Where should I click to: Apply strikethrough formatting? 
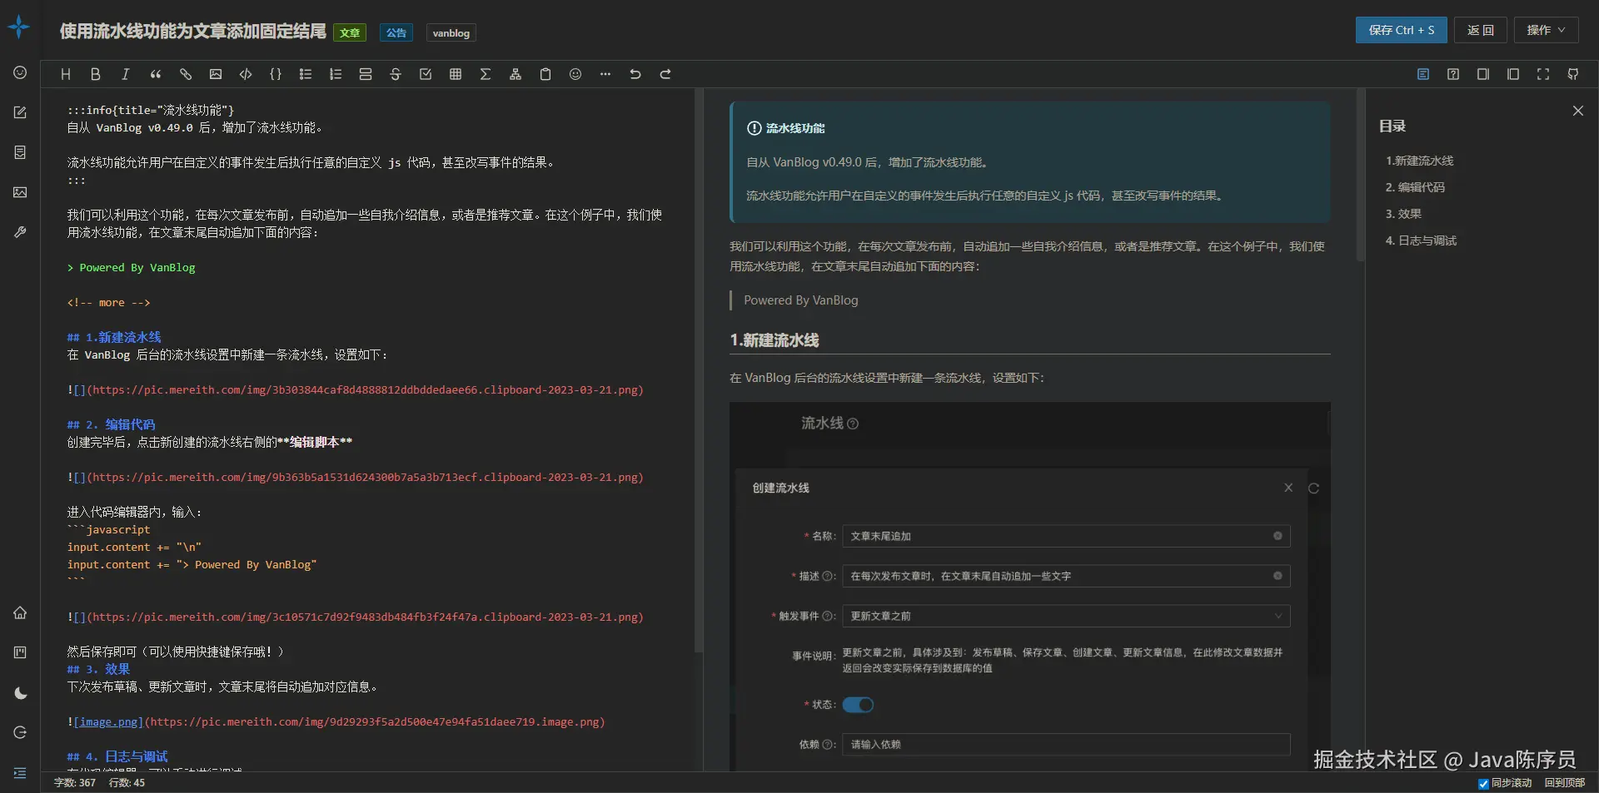(396, 74)
